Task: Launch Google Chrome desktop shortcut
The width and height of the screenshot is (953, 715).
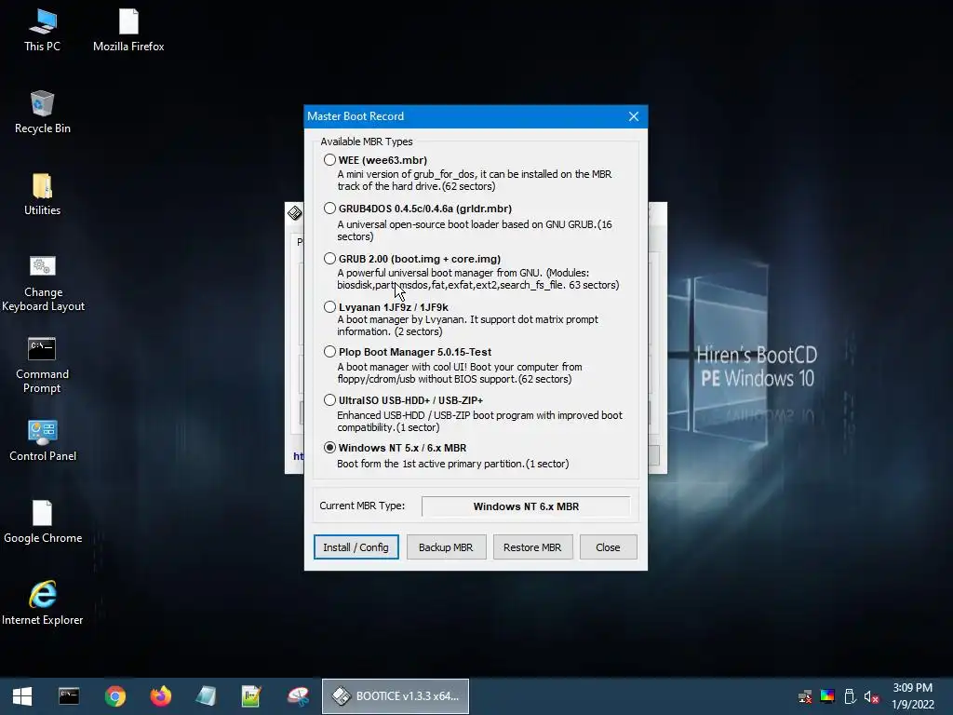Action: click(43, 521)
